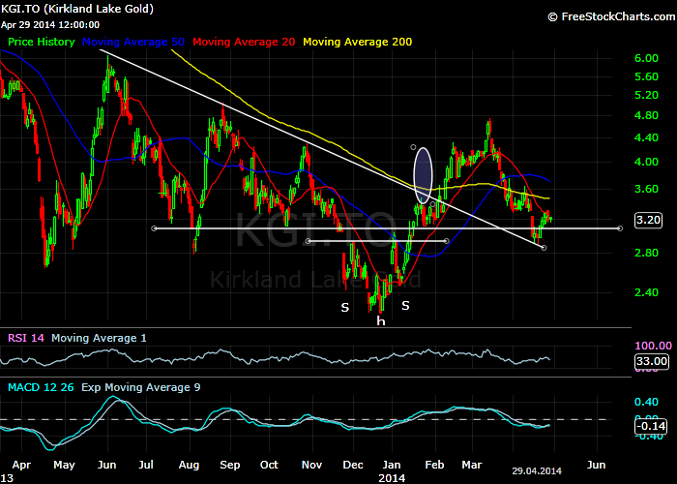Click the right handle of the long horizontal support line
677x484 pixels.
620,228
